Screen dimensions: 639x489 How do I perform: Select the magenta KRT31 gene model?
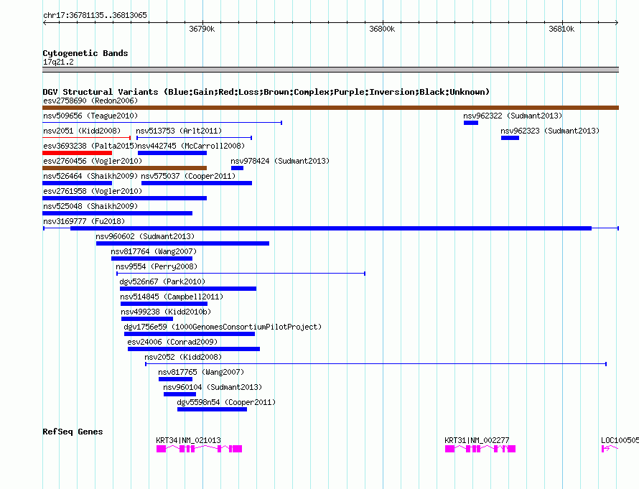pyautogui.click(x=480, y=449)
